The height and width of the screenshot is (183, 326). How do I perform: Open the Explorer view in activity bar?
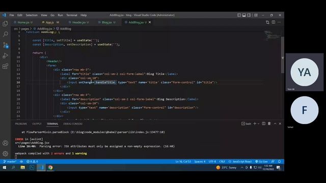(5, 24)
